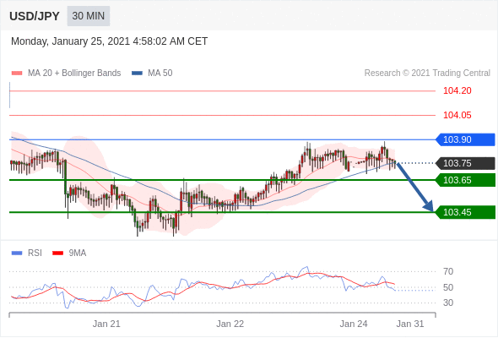498x338 pixels.
Task: Click the 104.20 resistance level label
Action: [457, 90]
